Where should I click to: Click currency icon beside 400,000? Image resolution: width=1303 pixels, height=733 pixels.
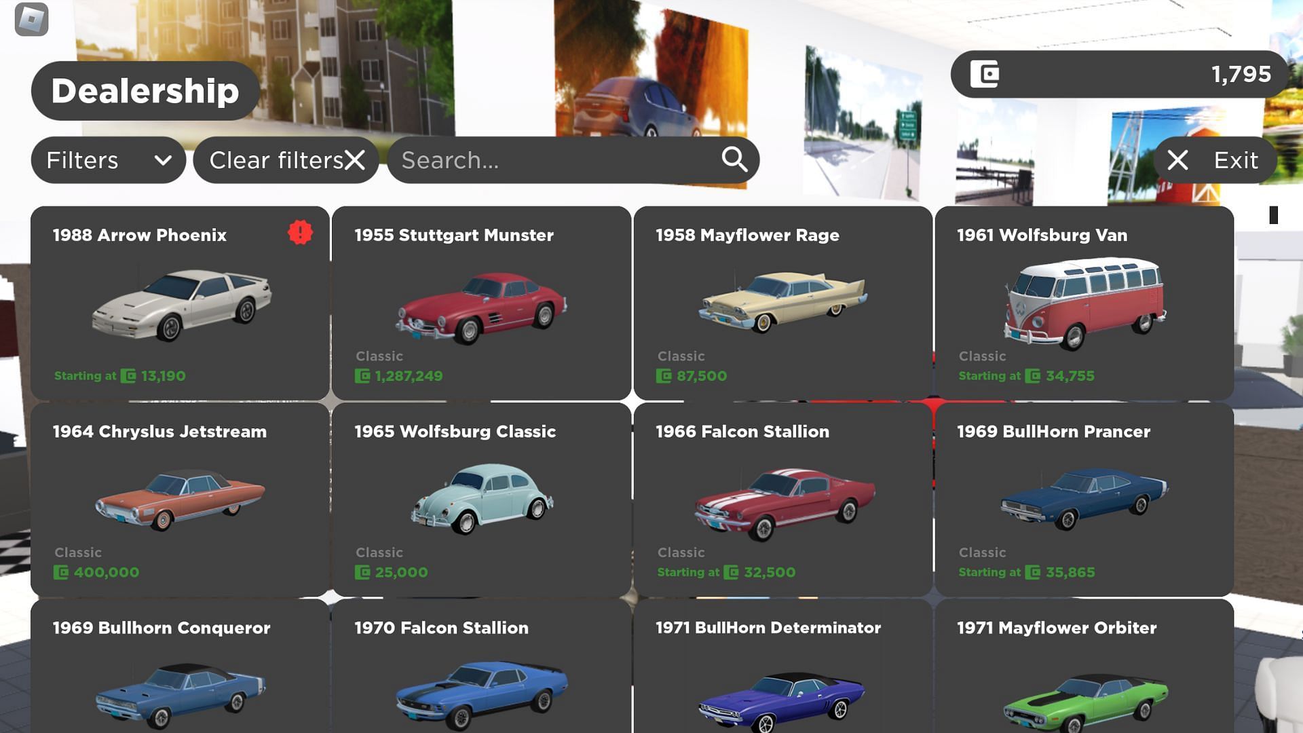tap(61, 572)
